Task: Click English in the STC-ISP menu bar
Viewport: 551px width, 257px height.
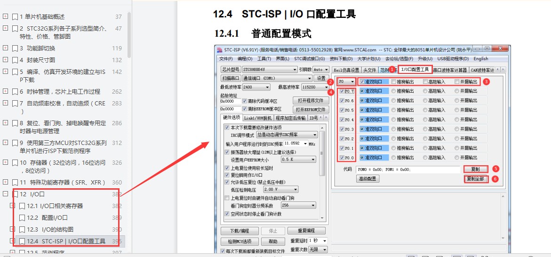Action: pyautogui.click(x=481, y=59)
